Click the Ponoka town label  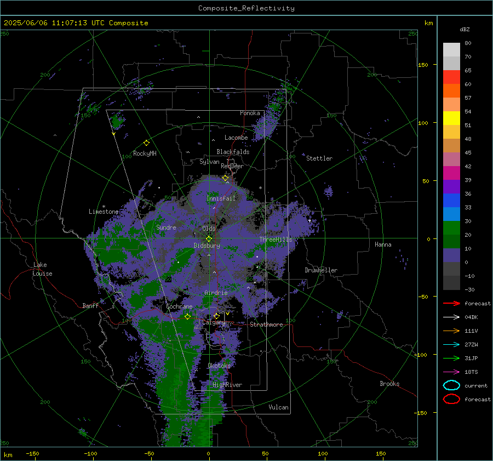[x=250, y=113]
